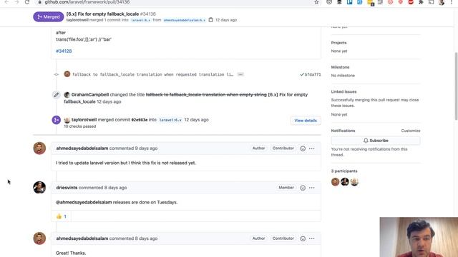Open the fallback_locale translation commit message link
458x257 pixels.
point(152,74)
